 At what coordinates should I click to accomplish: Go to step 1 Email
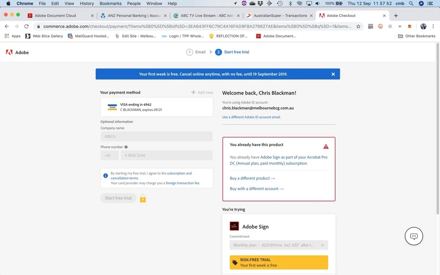(196, 52)
